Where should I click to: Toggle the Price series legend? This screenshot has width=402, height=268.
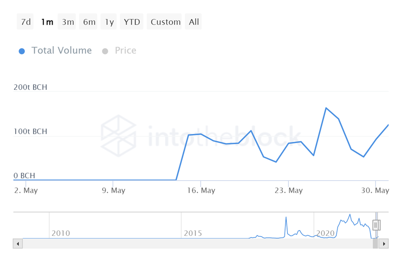click(x=125, y=51)
